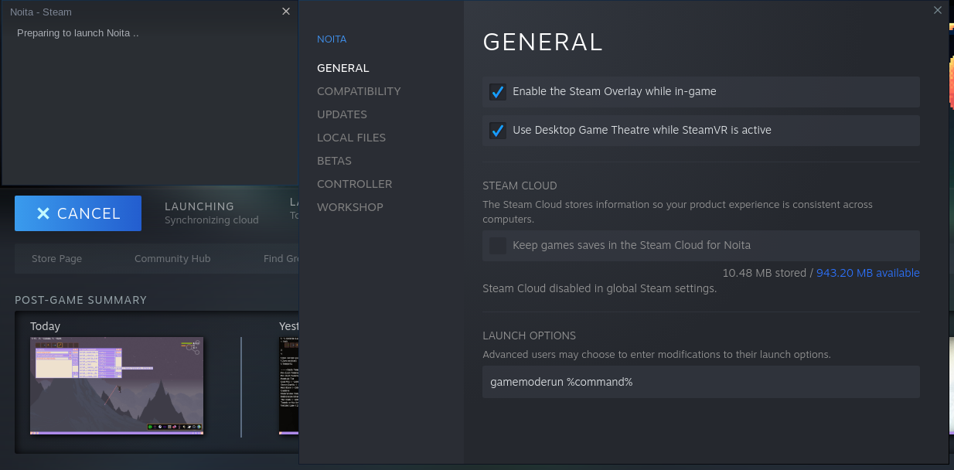Click the LAUNCHING status label
This screenshot has width=954, height=470.
[199, 206]
